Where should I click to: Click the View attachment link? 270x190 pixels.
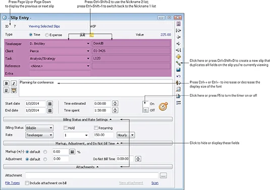coord(131,183)
